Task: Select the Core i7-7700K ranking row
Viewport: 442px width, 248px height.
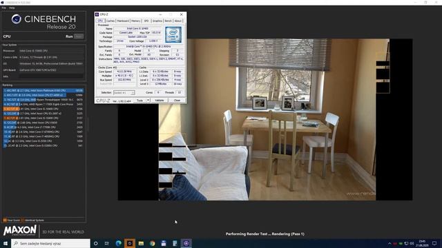Action: pos(43,127)
